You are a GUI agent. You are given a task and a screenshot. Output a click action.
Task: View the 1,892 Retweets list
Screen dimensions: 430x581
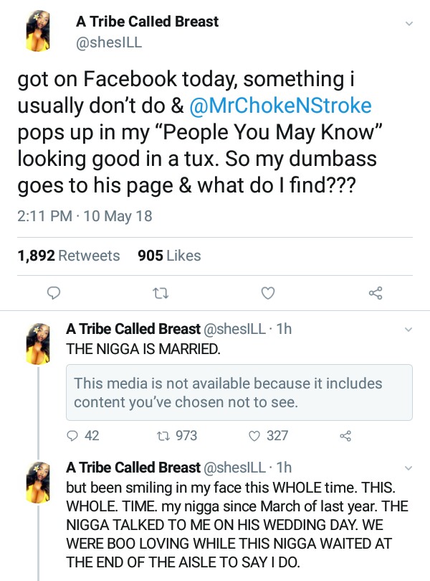(x=69, y=256)
